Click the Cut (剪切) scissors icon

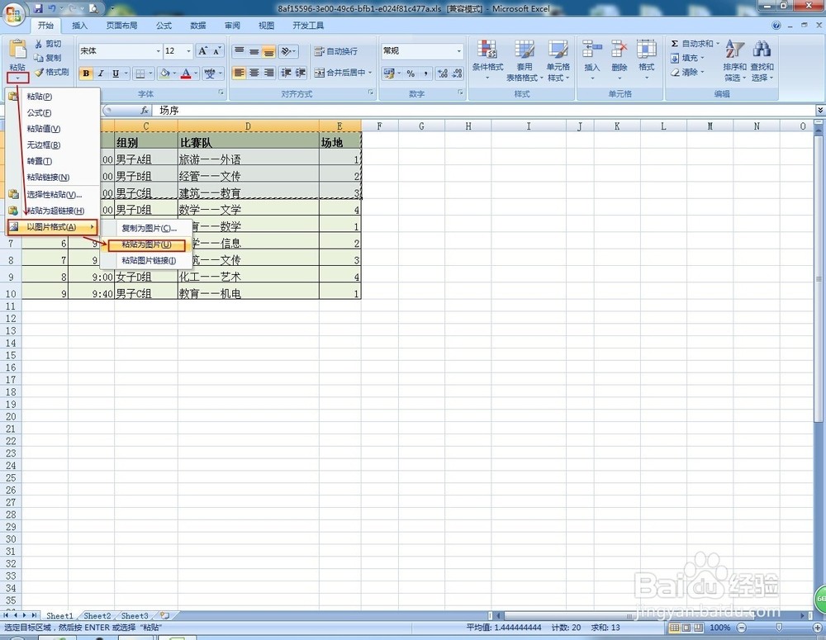coord(39,44)
